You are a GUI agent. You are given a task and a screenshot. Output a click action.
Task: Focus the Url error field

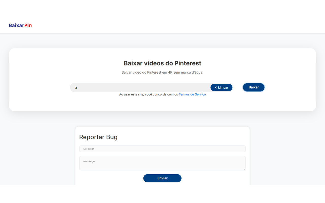tap(162, 149)
